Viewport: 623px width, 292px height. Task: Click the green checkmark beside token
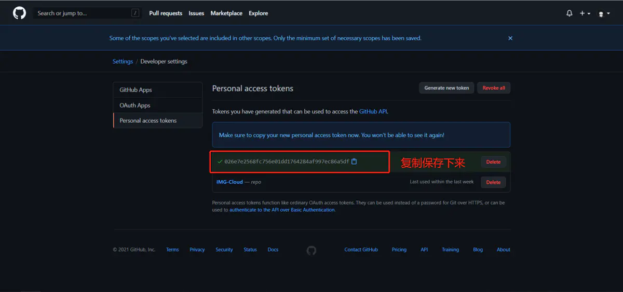coord(220,162)
